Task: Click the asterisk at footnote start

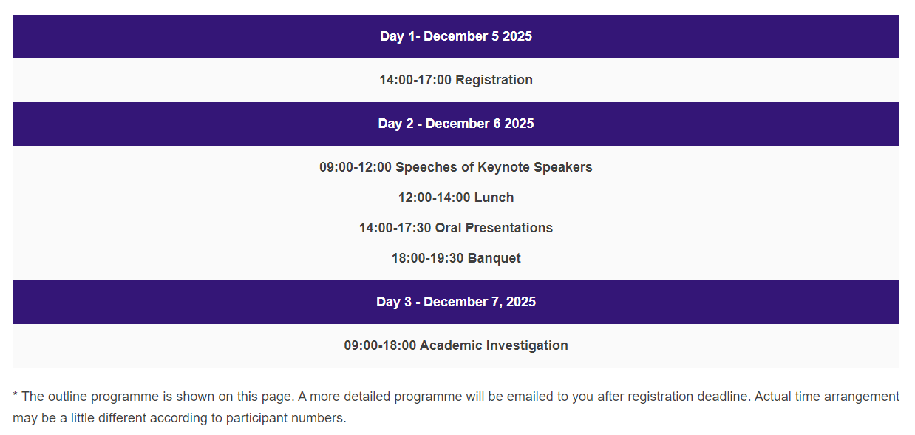Action: point(16,395)
